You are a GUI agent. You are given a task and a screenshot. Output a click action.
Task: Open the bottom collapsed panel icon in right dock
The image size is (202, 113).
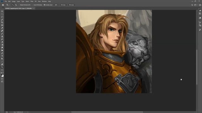[200, 30]
